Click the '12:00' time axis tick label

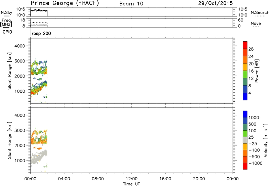coord(131,179)
